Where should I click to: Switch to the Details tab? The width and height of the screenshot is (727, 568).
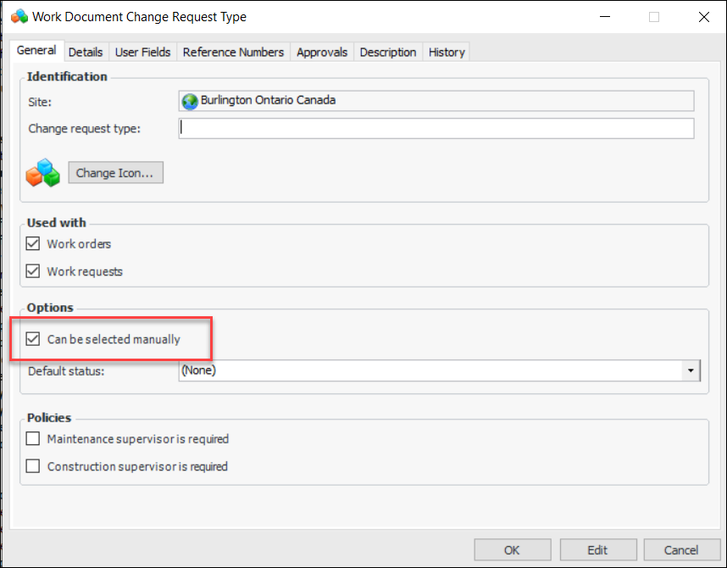pos(86,53)
